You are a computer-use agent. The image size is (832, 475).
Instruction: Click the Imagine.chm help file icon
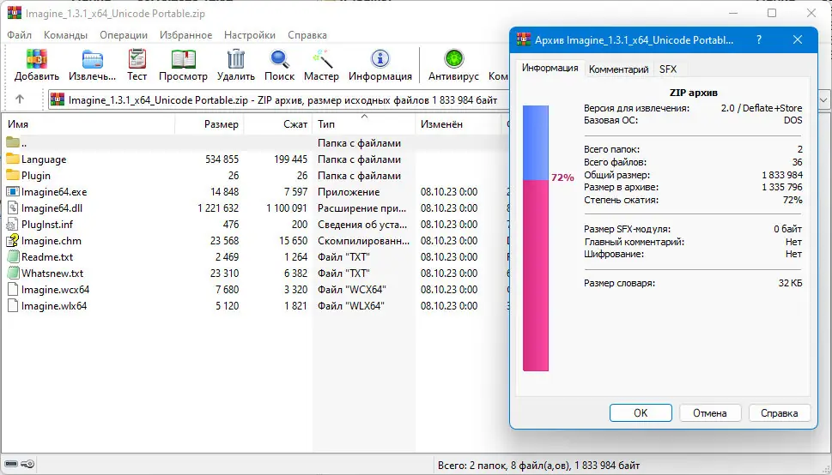coord(13,241)
